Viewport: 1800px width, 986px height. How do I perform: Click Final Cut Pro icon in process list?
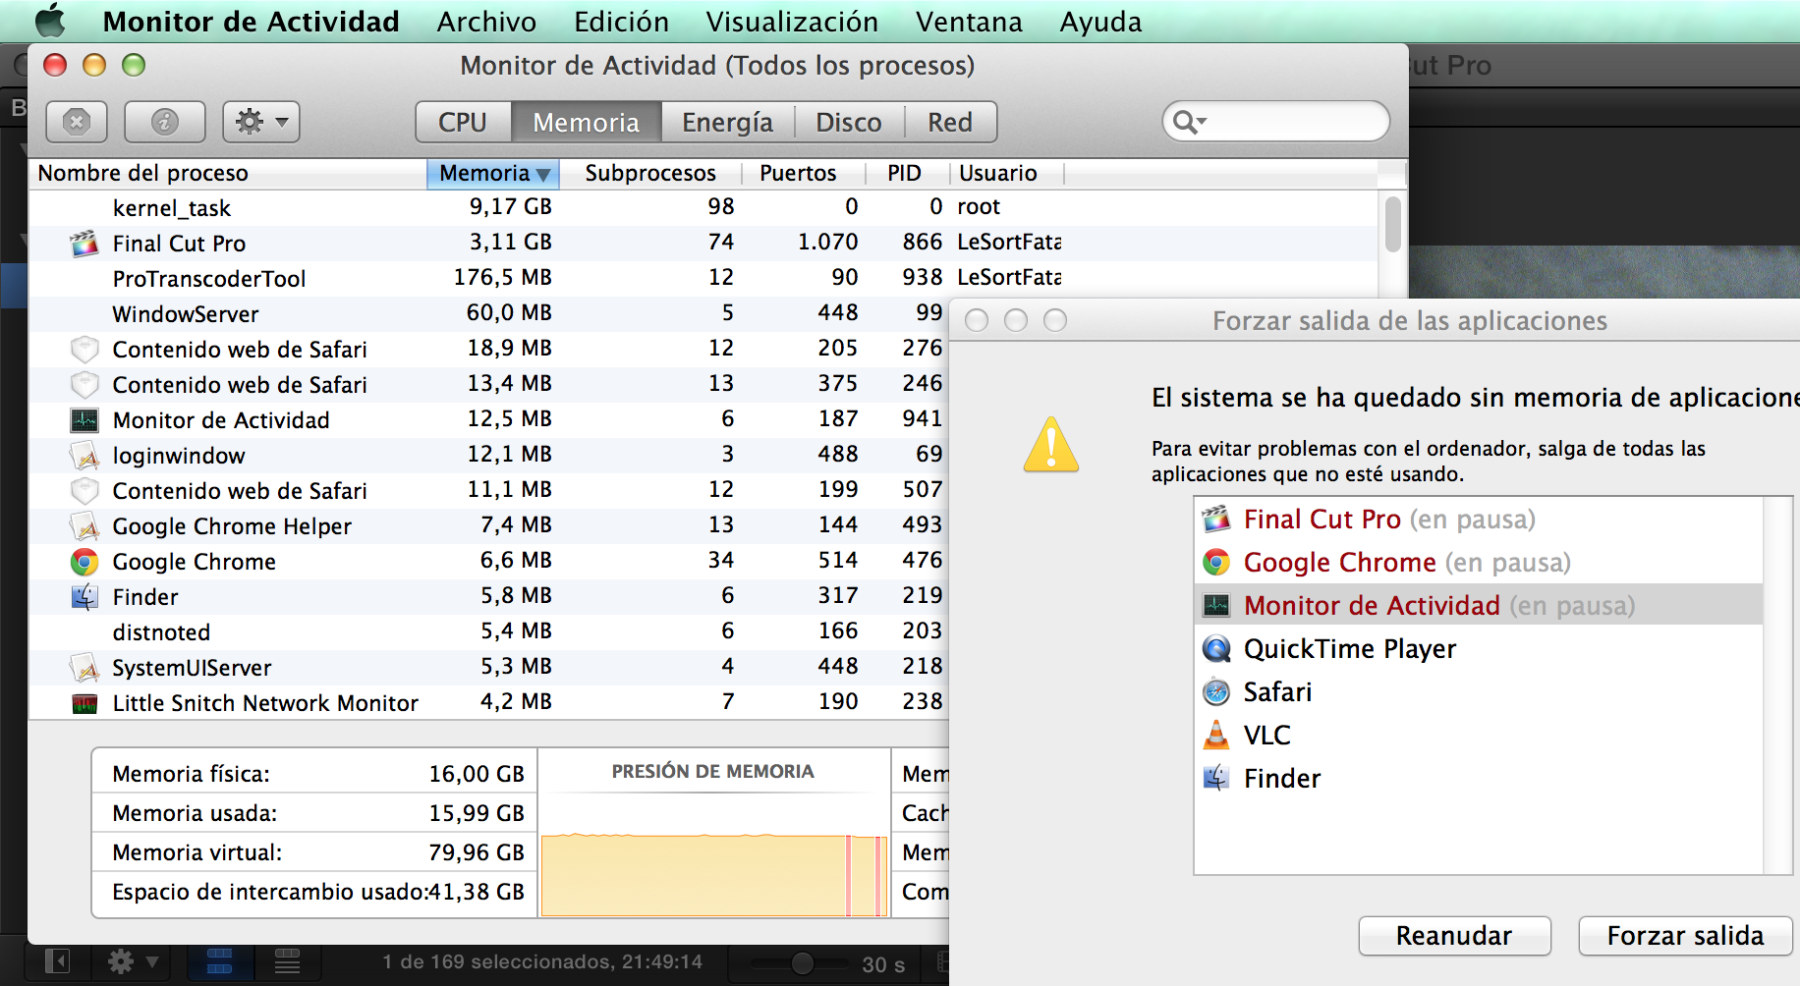(84, 243)
